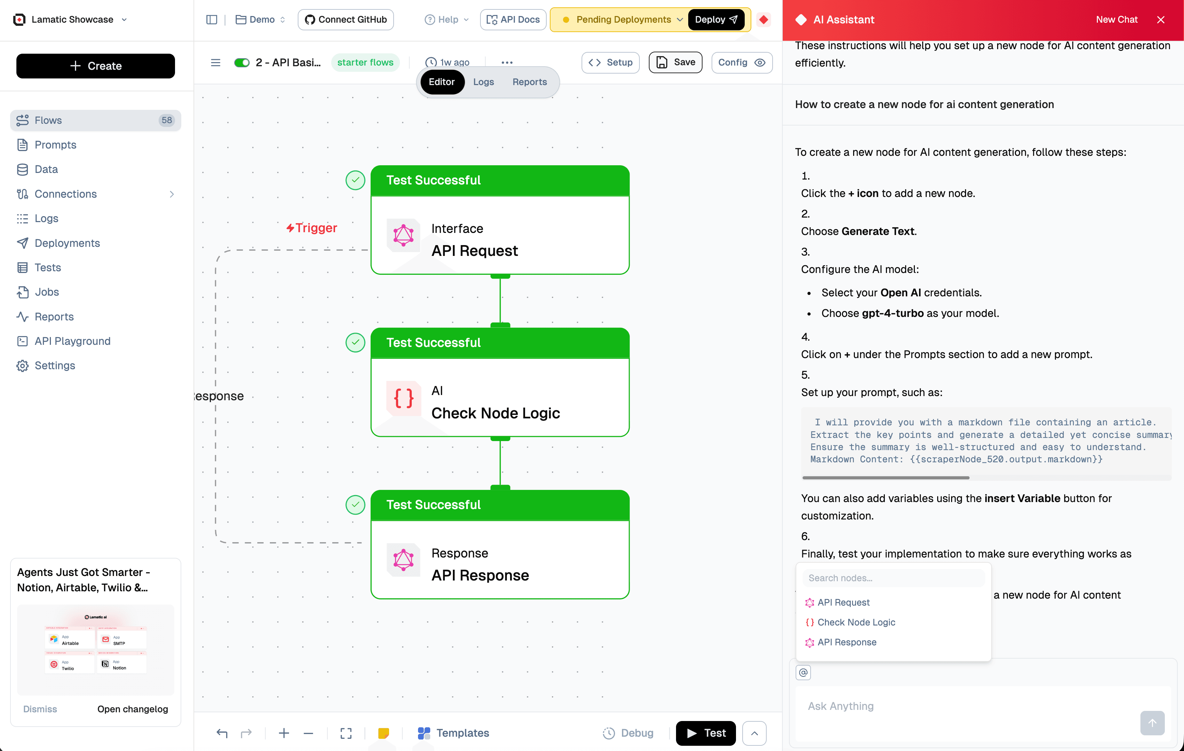Click the sidebar collapse panel icon
Viewport: 1184px width, 751px height.
pyautogui.click(x=211, y=20)
